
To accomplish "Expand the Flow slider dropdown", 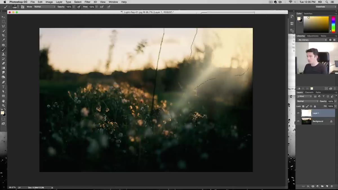I will (96, 7).
